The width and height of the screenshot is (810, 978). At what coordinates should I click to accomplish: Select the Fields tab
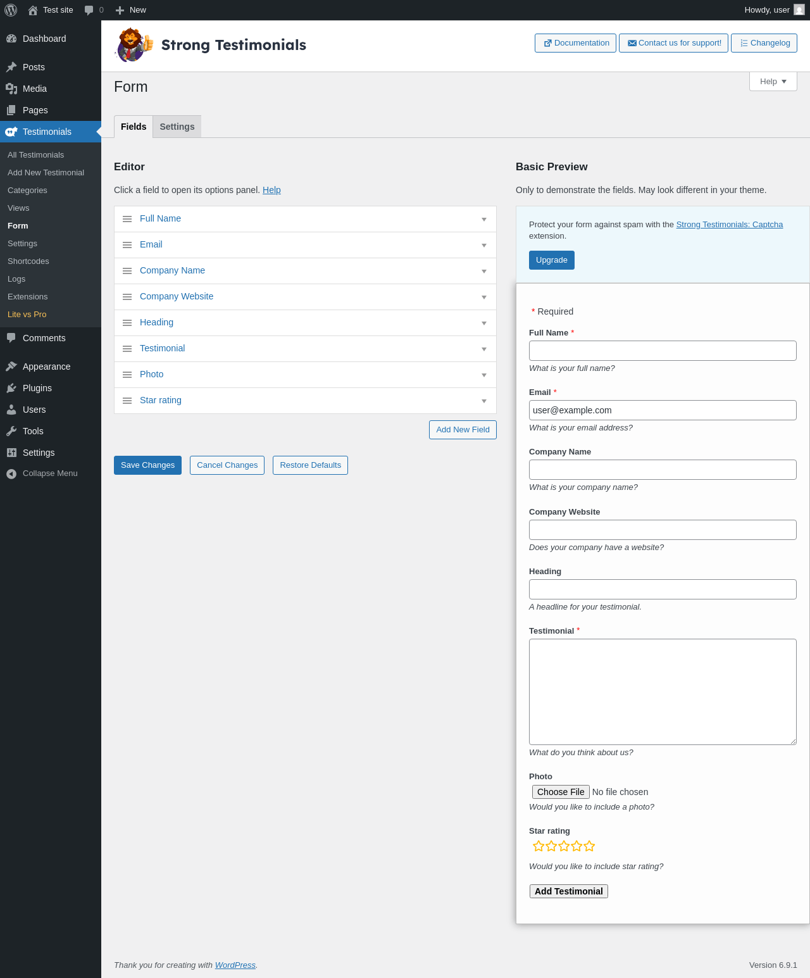(134, 127)
